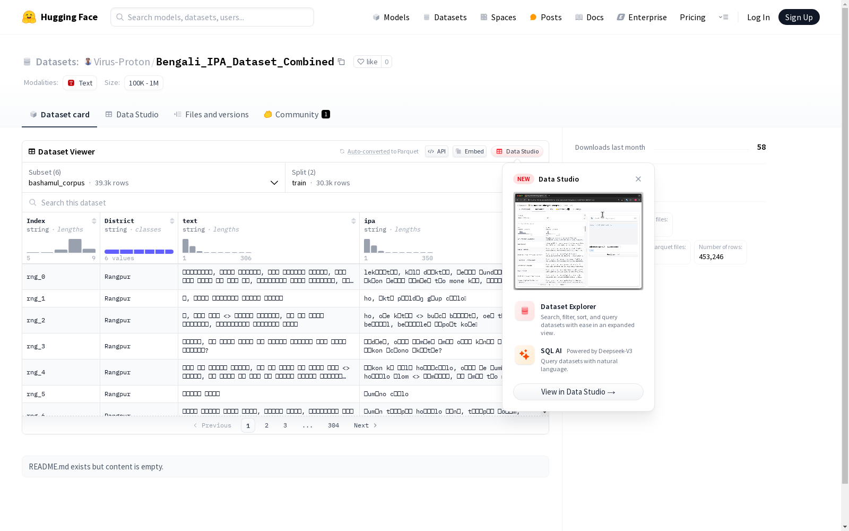Open Models in the top navigation
This screenshot has height=531, width=849.
391,17
